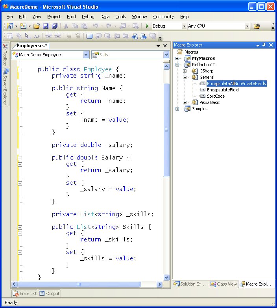The width and height of the screenshot is (277, 308).
Task: Collapse the Salary property outline box
Action: coord(20,158)
